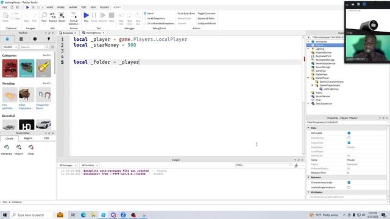
Task: Click the Format Selection icon
Action: pos(74,15)
